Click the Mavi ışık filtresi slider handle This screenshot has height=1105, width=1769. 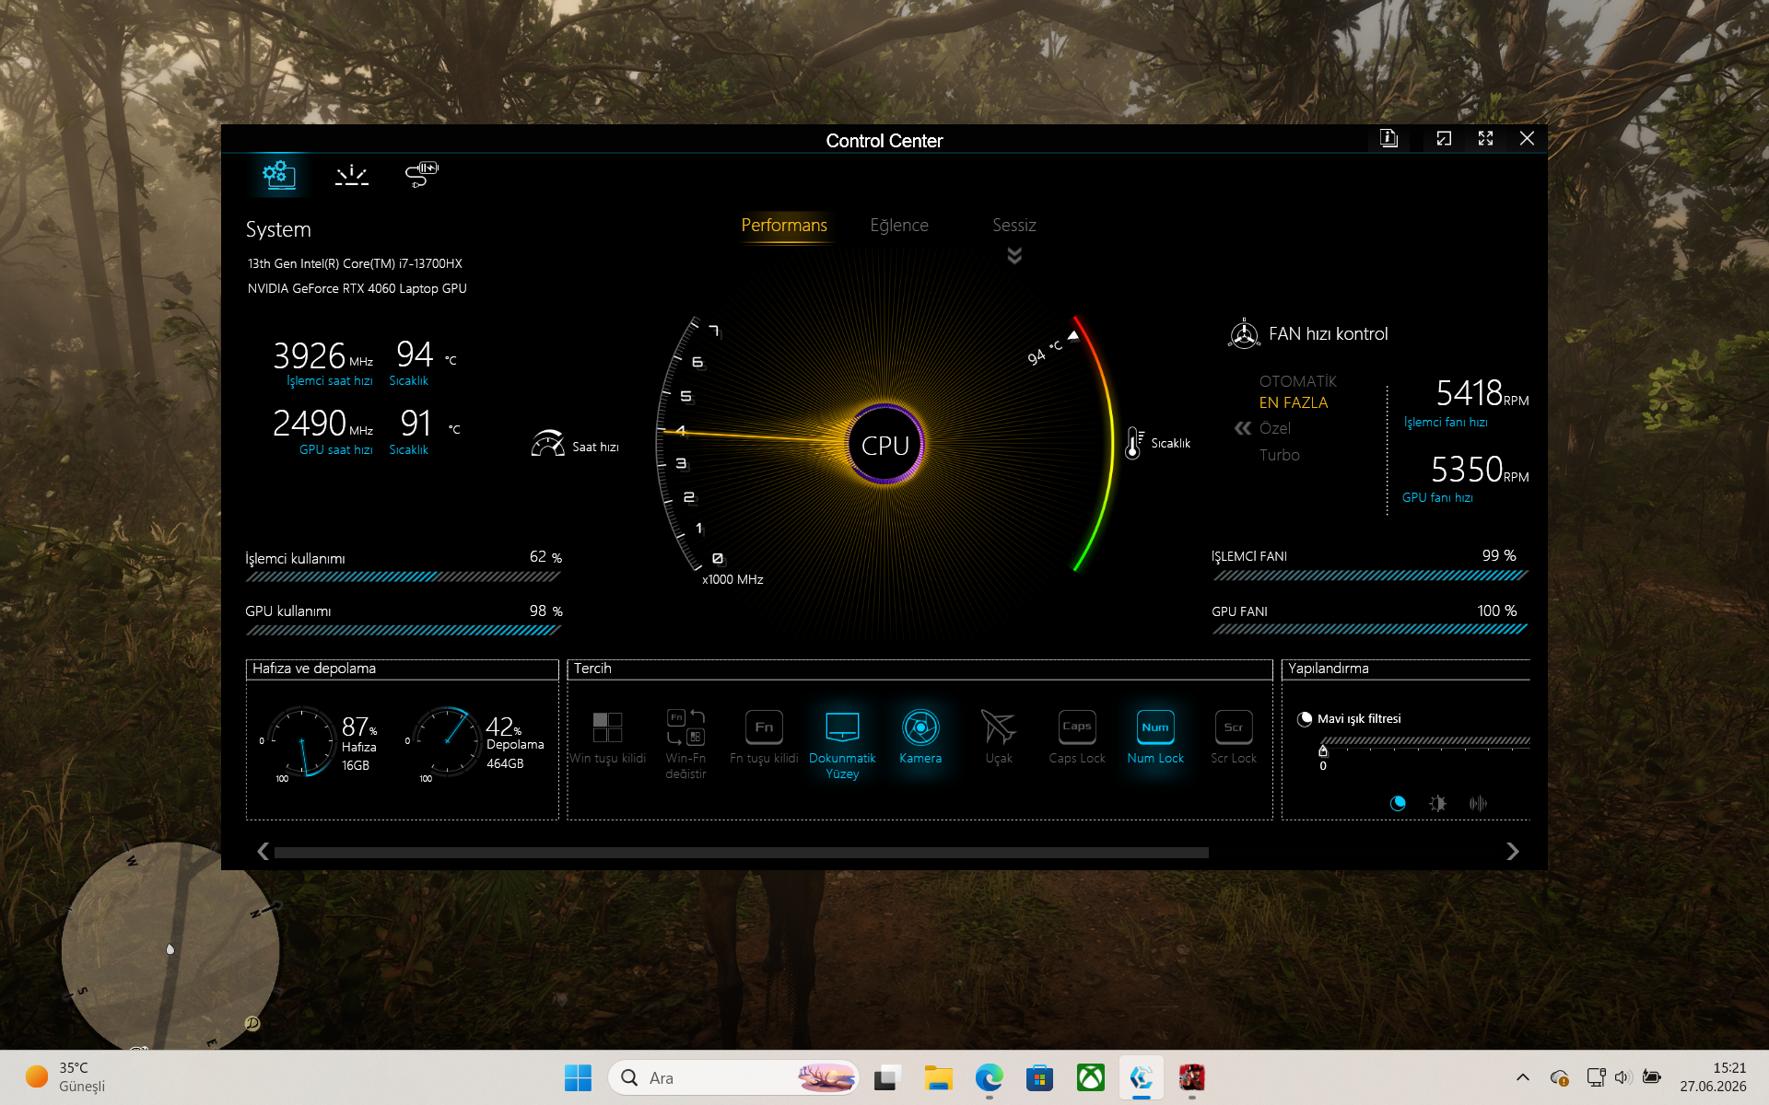coord(1323,750)
